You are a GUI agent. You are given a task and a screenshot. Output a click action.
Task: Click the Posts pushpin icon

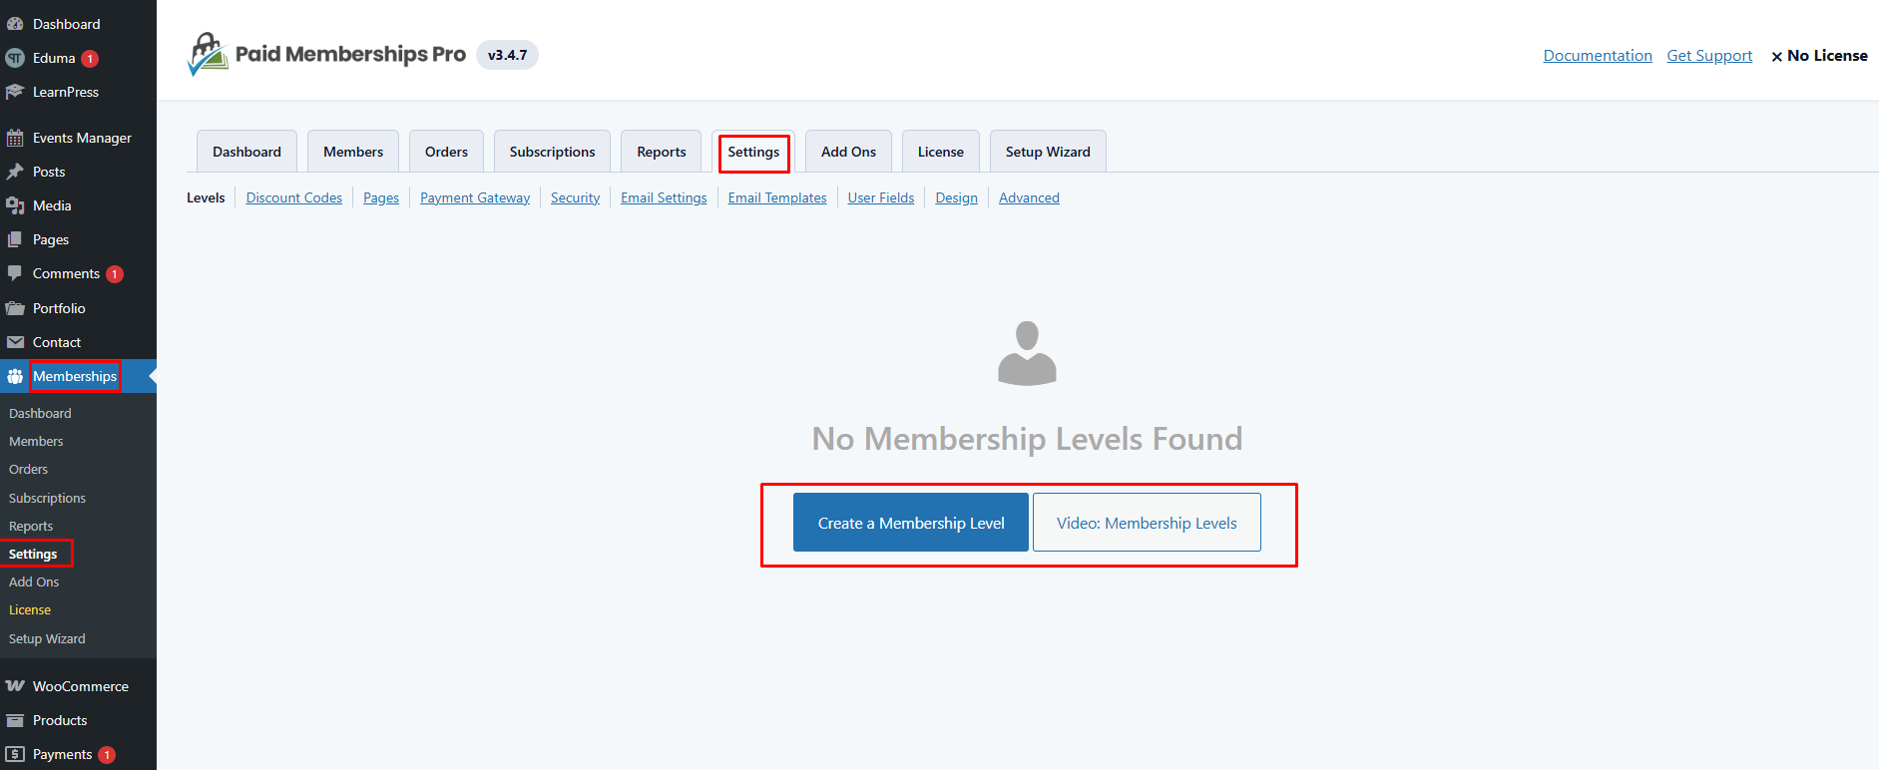(x=15, y=172)
